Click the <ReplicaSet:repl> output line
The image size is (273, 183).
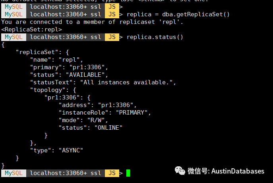click(31, 29)
